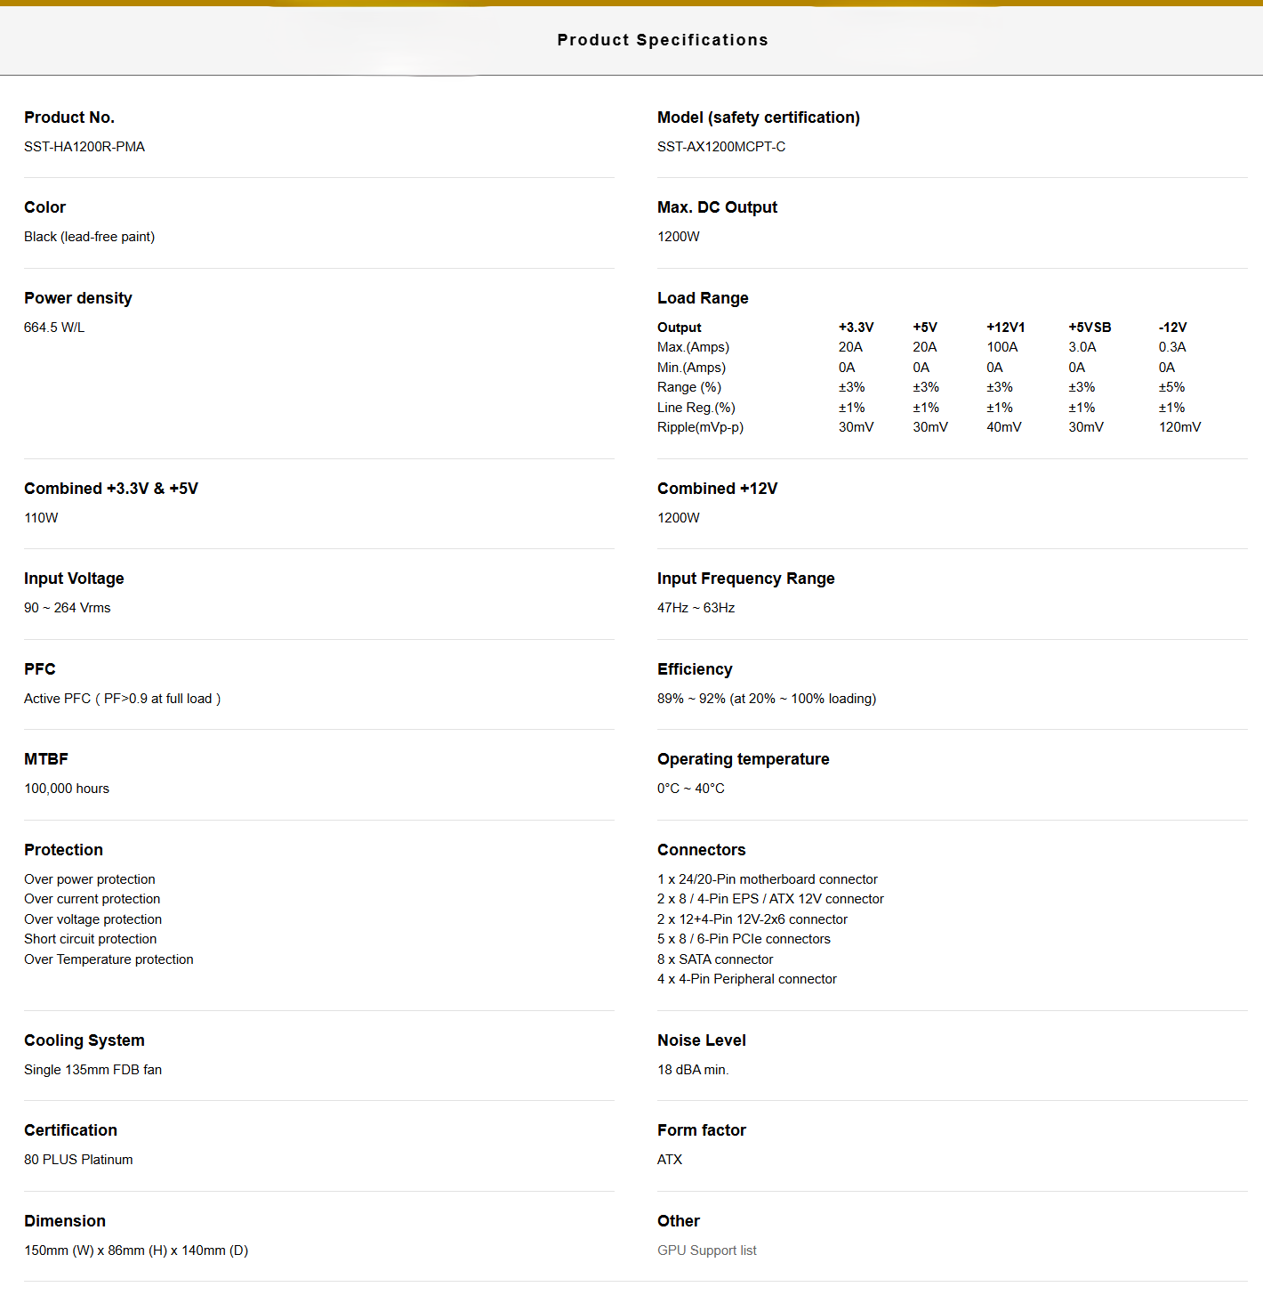Click the ±5% range value
Viewport: 1263px width, 1295px height.
point(1171,387)
